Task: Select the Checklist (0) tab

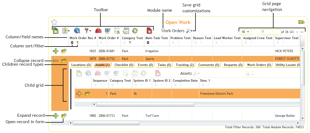Action: [x=124, y=65]
